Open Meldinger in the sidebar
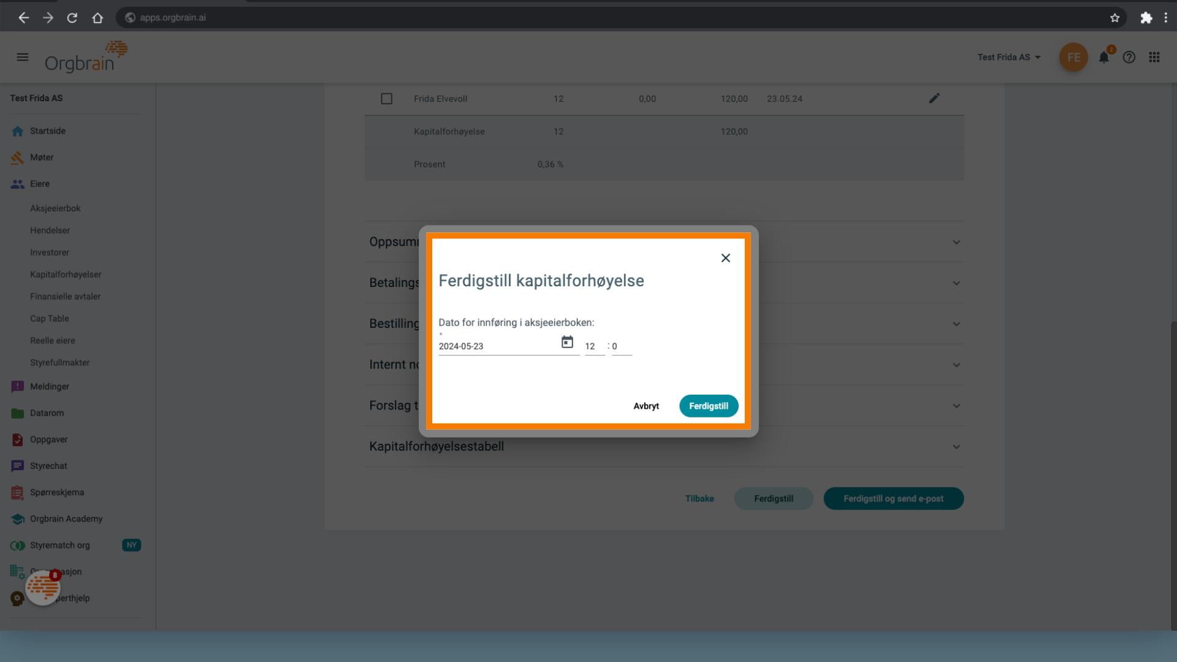The height and width of the screenshot is (662, 1177). click(50, 387)
